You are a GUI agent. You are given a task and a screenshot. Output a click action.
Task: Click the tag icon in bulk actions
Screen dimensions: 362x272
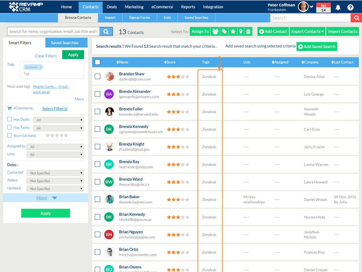[x=224, y=32]
